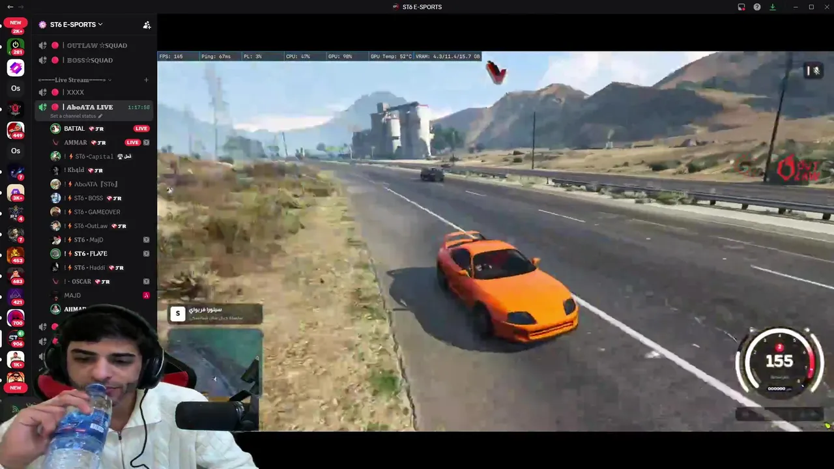Click the NEW unread pill at the top of the servers
Image resolution: width=834 pixels, height=469 pixels.
pyautogui.click(x=16, y=23)
